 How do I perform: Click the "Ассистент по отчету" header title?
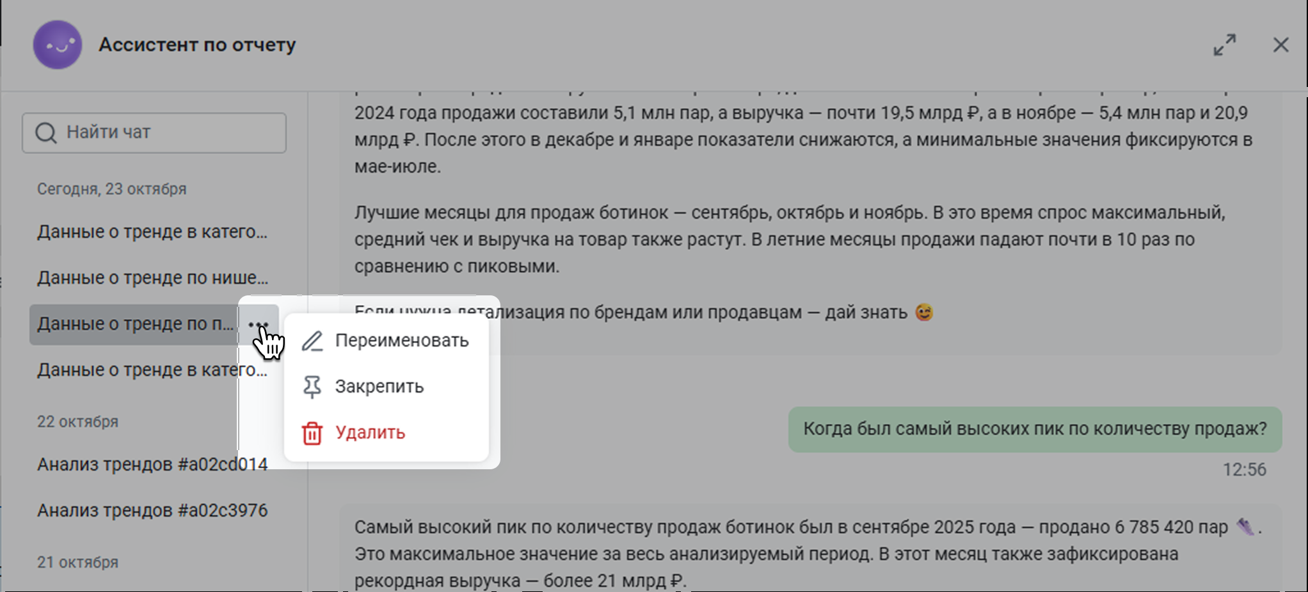[197, 45]
